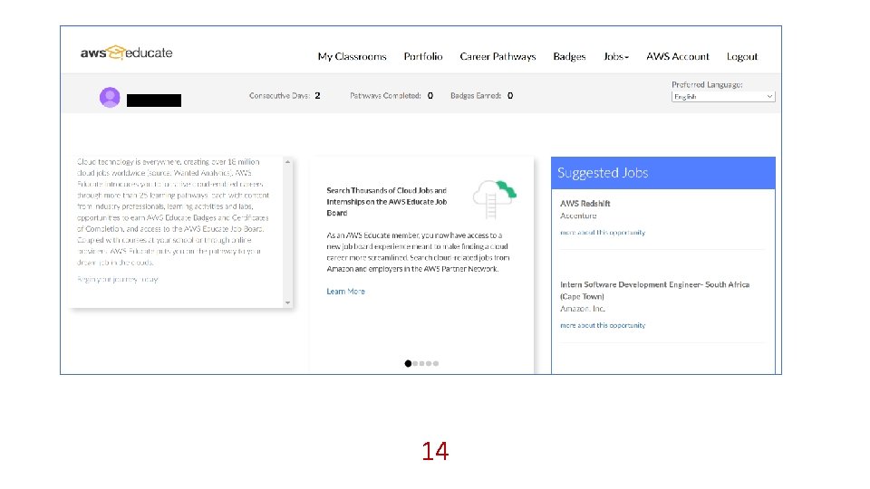Go to Career Pathways
Image resolution: width=870 pixels, height=489 pixels.
(x=498, y=56)
